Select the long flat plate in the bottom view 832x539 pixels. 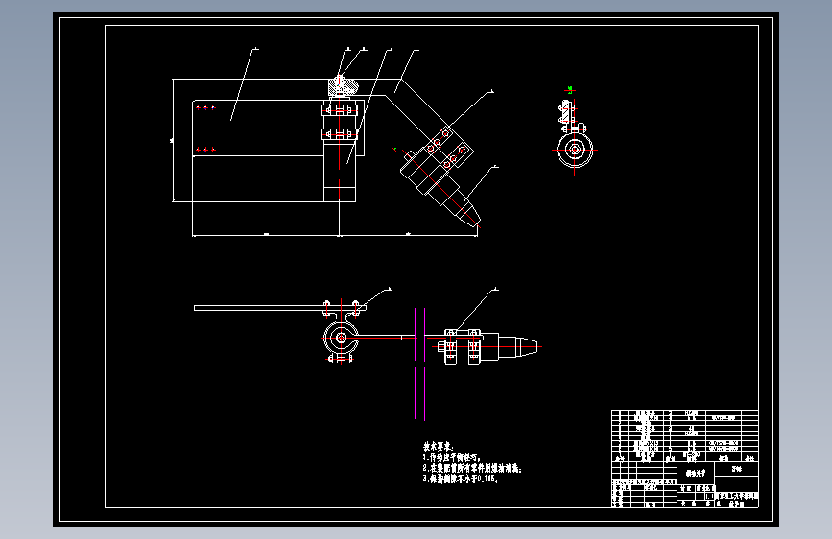pos(279,308)
